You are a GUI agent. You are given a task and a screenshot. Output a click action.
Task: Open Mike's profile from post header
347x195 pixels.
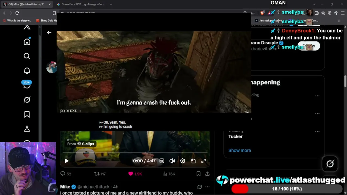(65, 187)
